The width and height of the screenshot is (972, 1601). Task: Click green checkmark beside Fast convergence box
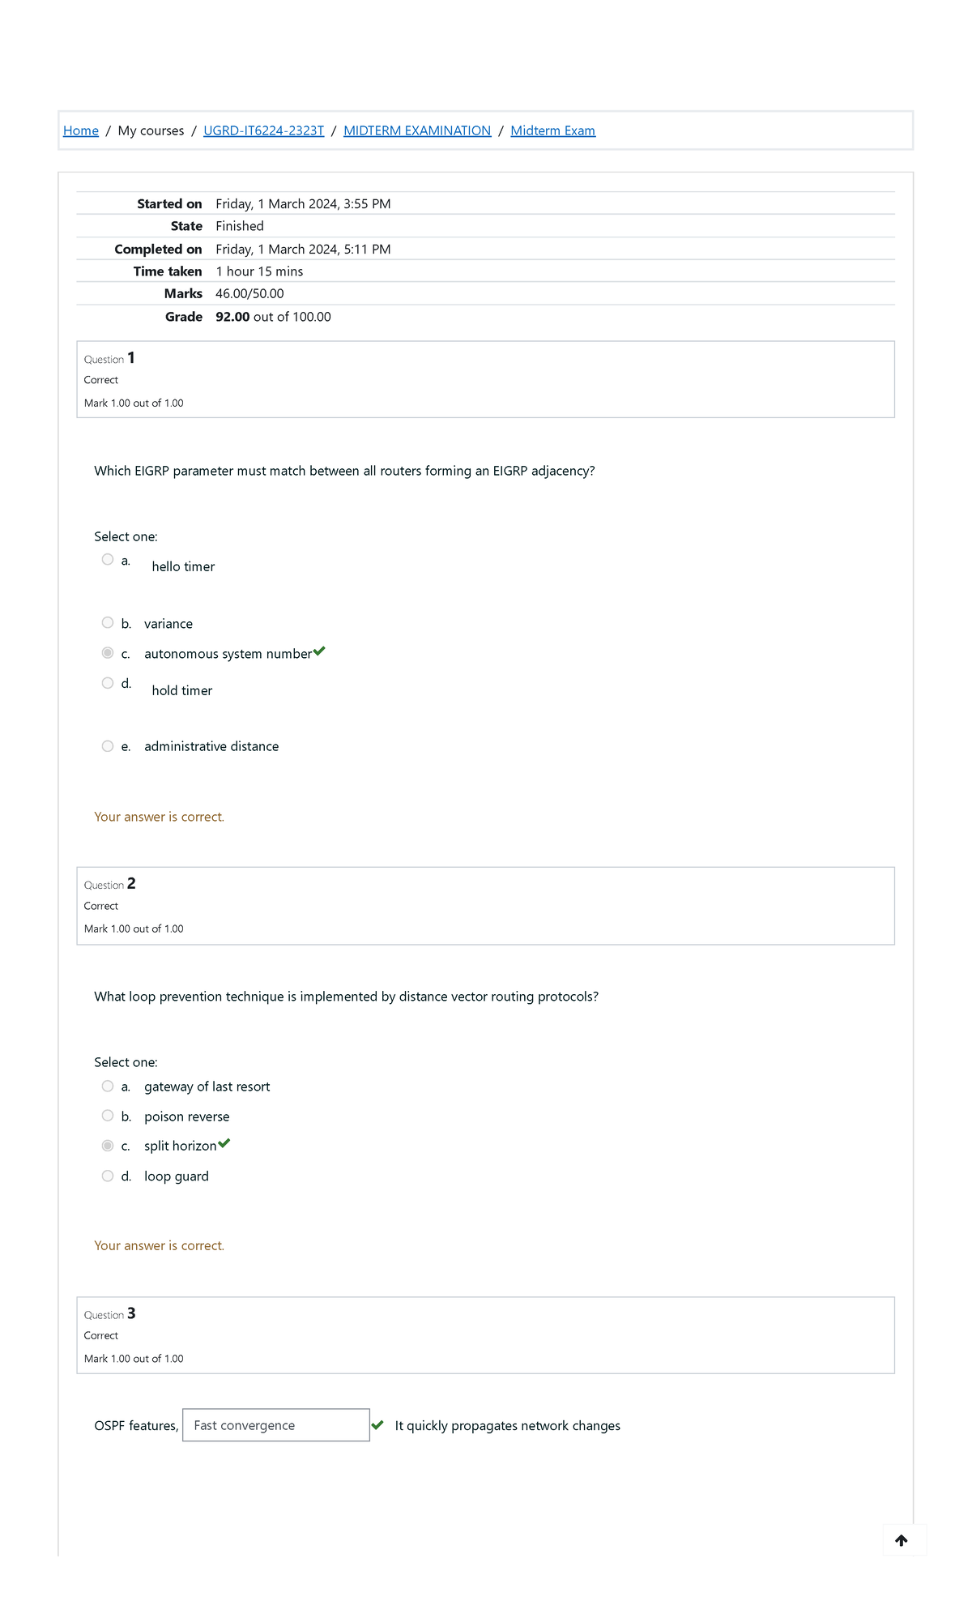[377, 1424]
